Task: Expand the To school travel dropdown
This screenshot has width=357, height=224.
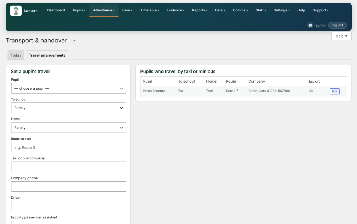Action: pyautogui.click(x=68, y=108)
